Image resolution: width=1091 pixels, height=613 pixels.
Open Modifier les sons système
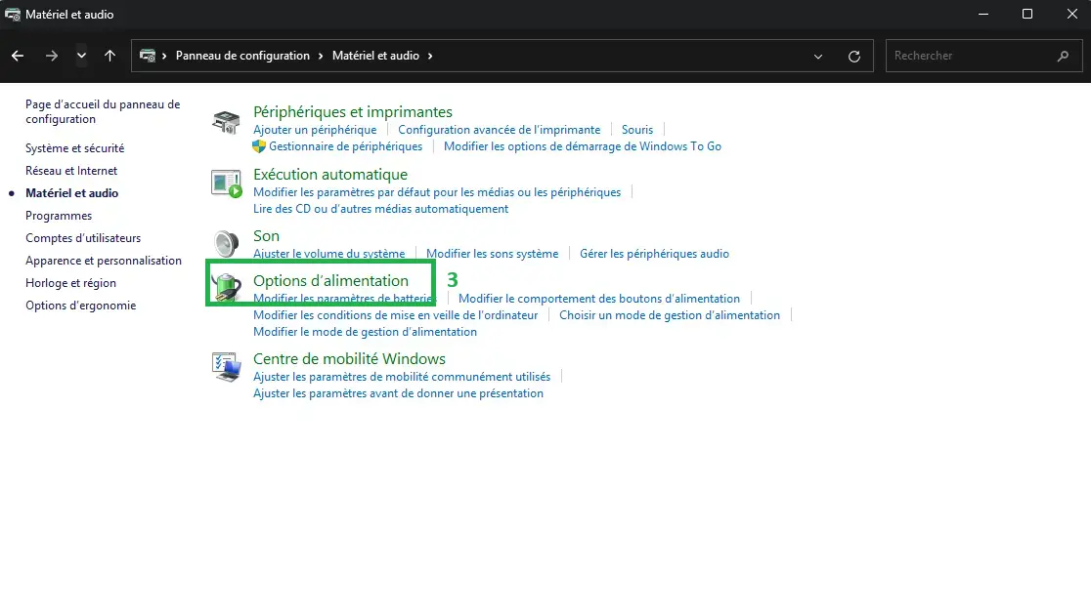(492, 254)
